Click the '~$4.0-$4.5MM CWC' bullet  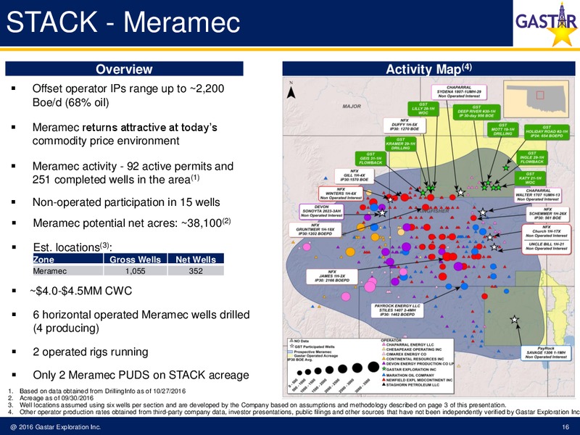[x=81, y=291]
